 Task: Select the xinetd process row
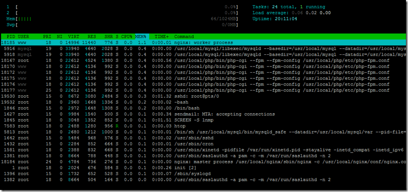[203, 150]
